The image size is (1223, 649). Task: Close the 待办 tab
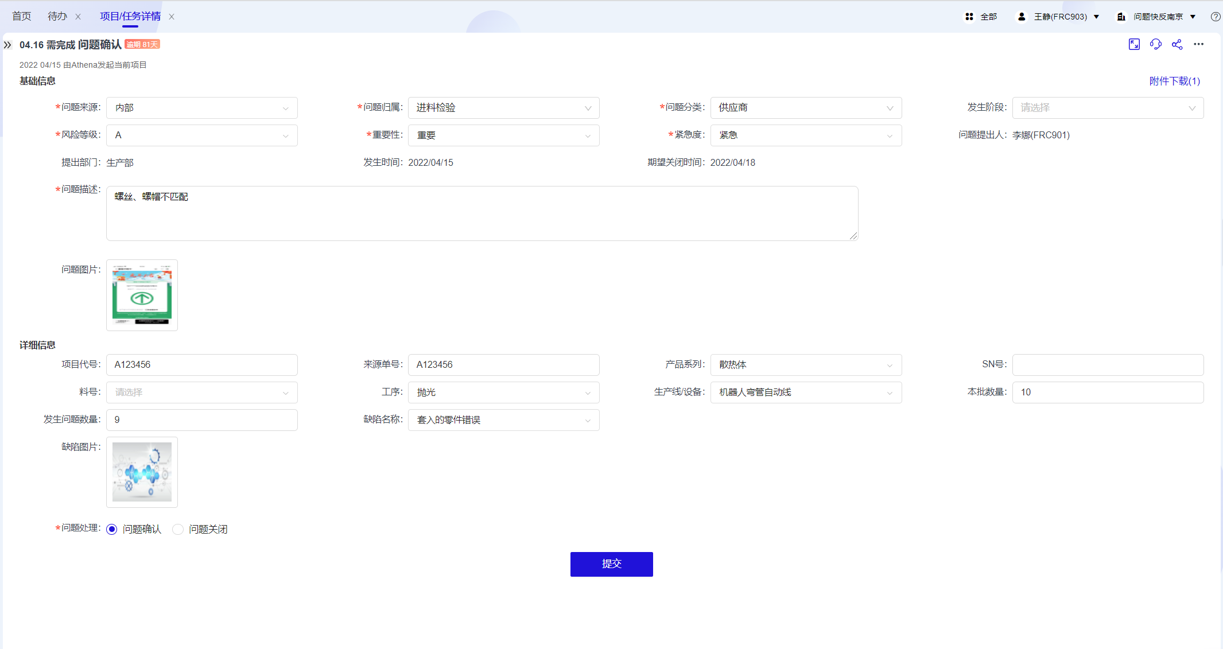tap(78, 17)
